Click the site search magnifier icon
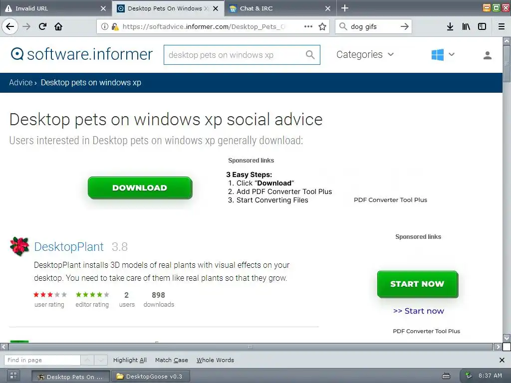This screenshot has width=511, height=383. coord(310,55)
